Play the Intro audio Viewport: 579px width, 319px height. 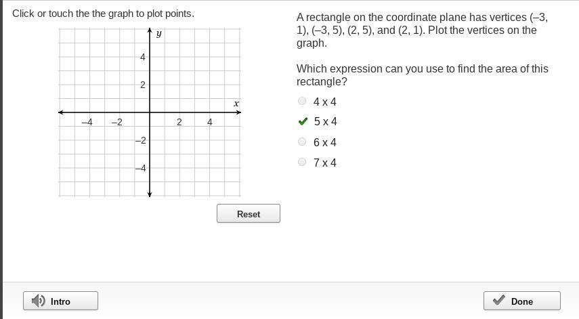pos(60,301)
